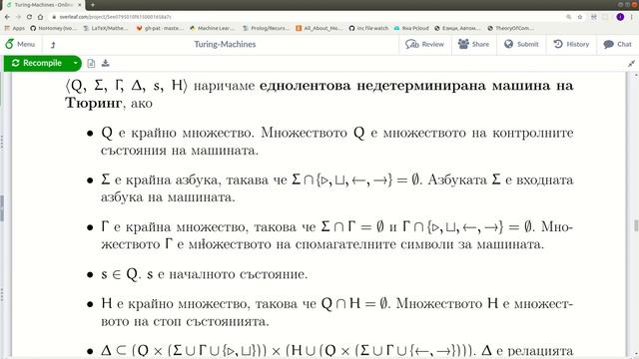The width and height of the screenshot is (639, 359).
Task: Go up to the projects list
Action: (53, 45)
